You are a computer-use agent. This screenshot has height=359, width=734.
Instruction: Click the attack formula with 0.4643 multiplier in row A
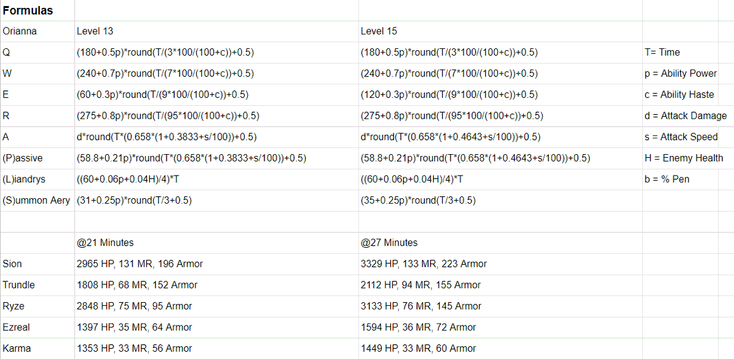[500, 137]
